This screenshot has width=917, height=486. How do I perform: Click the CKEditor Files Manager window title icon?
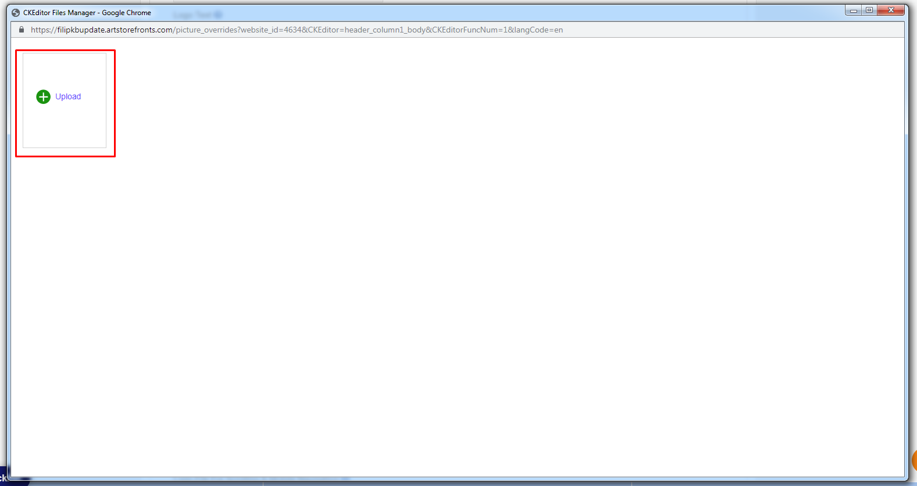(16, 13)
